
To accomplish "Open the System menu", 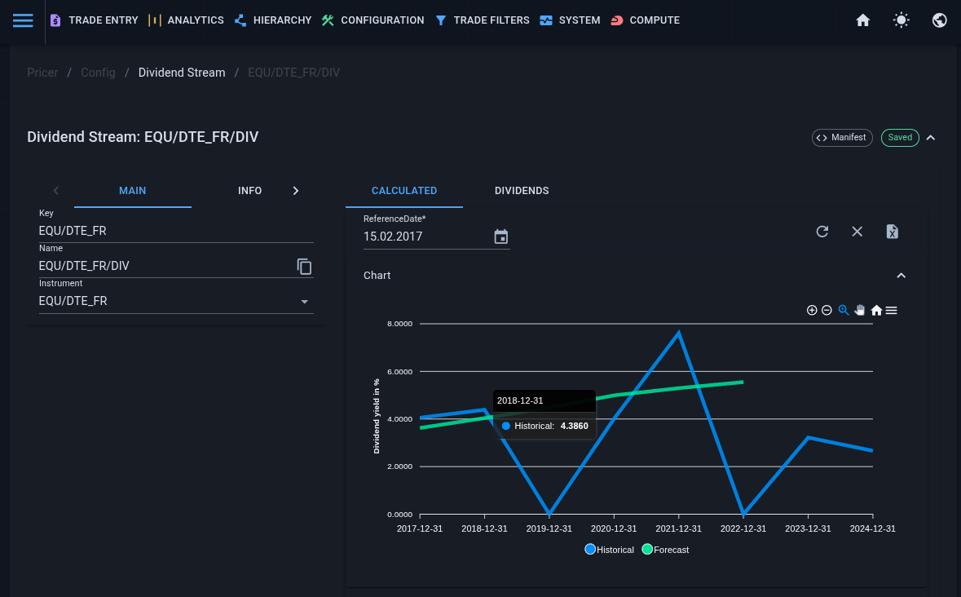I will click(580, 20).
